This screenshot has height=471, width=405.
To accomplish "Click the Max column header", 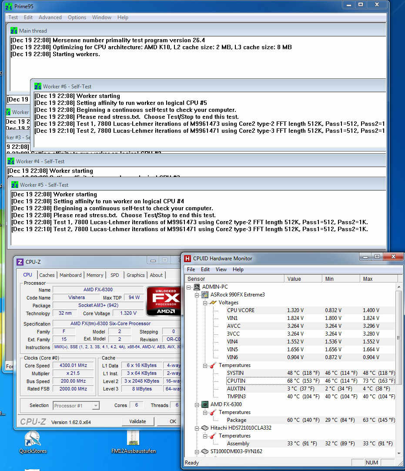I will pos(378,279).
